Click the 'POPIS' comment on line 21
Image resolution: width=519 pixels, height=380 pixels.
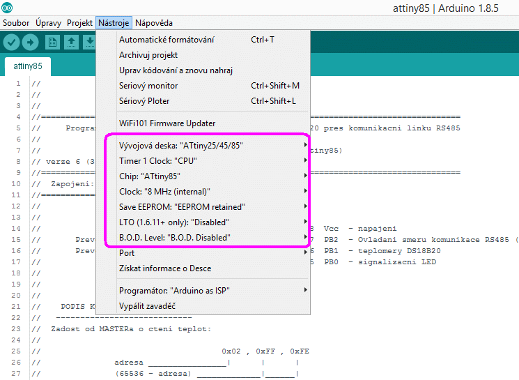pos(73,307)
